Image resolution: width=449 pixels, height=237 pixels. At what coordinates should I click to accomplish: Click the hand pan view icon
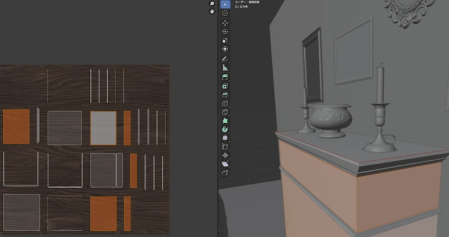[212, 11]
